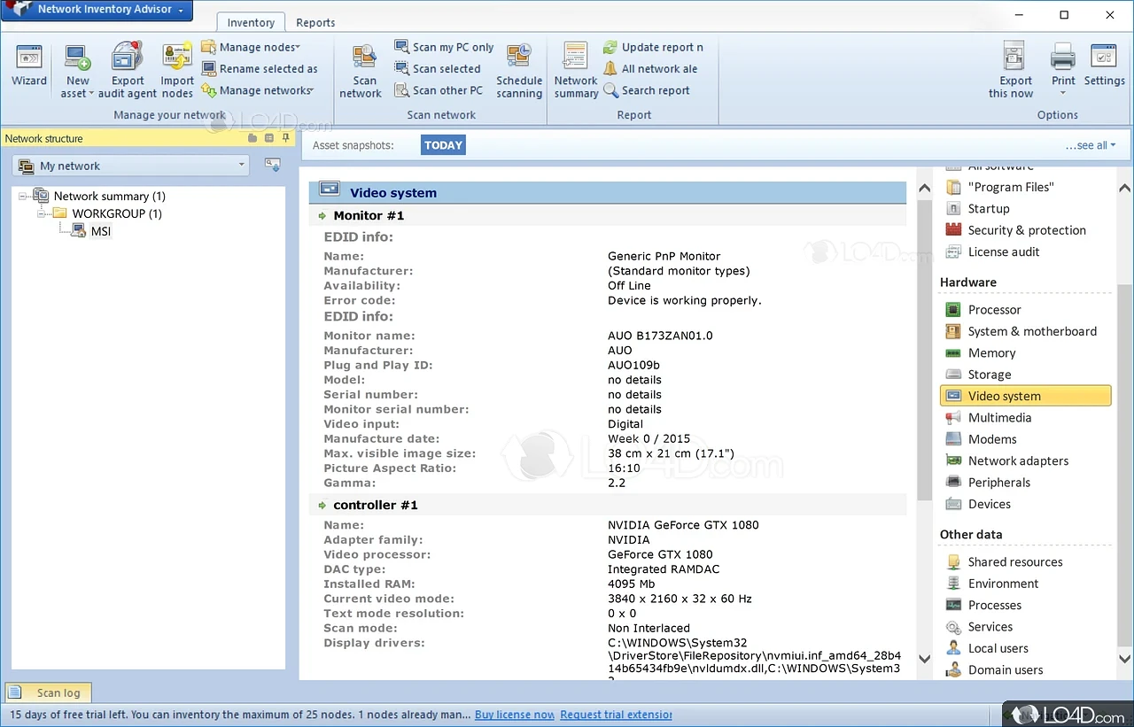Switch to the Reports tab
1134x727 pixels.
coord(315,22)
